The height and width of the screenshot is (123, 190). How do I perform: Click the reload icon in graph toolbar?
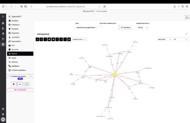click(41, 39)
